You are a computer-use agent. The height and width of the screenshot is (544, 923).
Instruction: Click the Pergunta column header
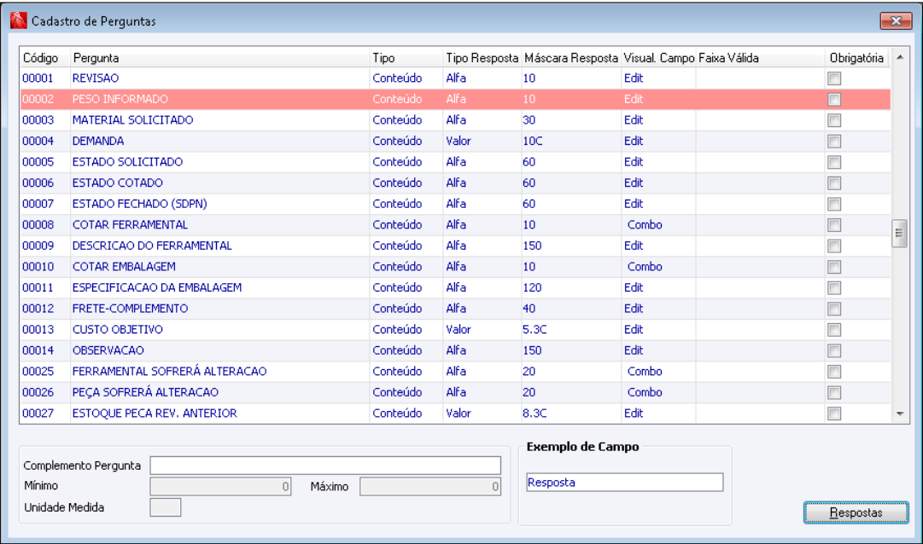[219, 58]
